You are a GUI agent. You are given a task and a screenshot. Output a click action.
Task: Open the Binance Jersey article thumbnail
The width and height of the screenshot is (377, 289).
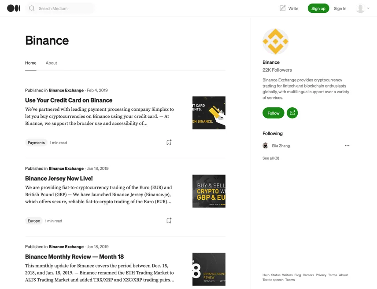pos(209,191)
